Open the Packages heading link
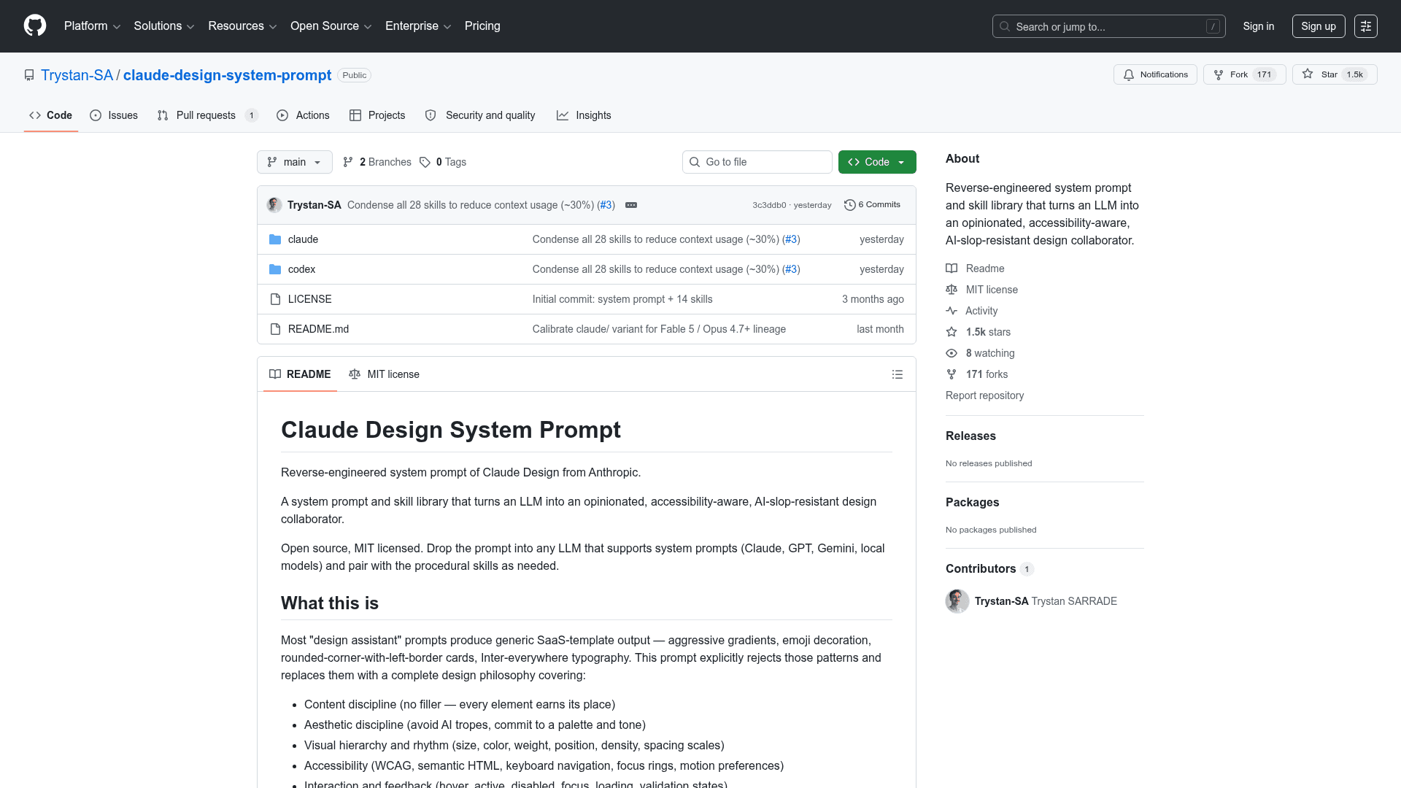Viewport: 1401px width, 788px height. point(972,502)
